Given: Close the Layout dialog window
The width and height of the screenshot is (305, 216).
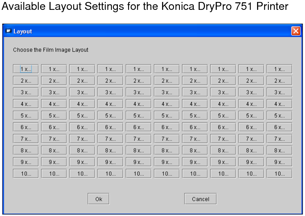Looking at the screenshot, I should (296, 31).
